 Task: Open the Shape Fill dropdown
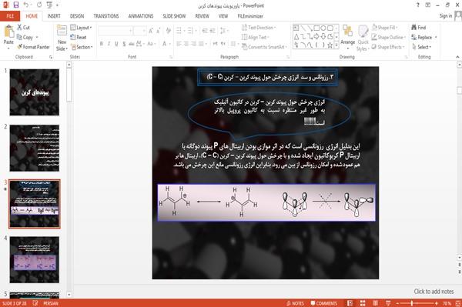pos(384,28)
